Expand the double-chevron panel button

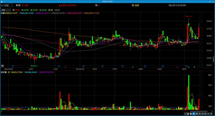[2, 66]
